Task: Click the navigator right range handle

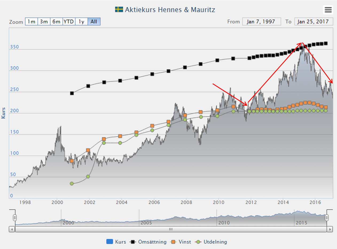Action: [x=327, y=218]
